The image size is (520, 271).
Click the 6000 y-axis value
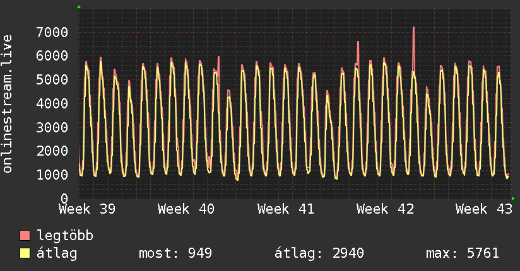[52, 55]
